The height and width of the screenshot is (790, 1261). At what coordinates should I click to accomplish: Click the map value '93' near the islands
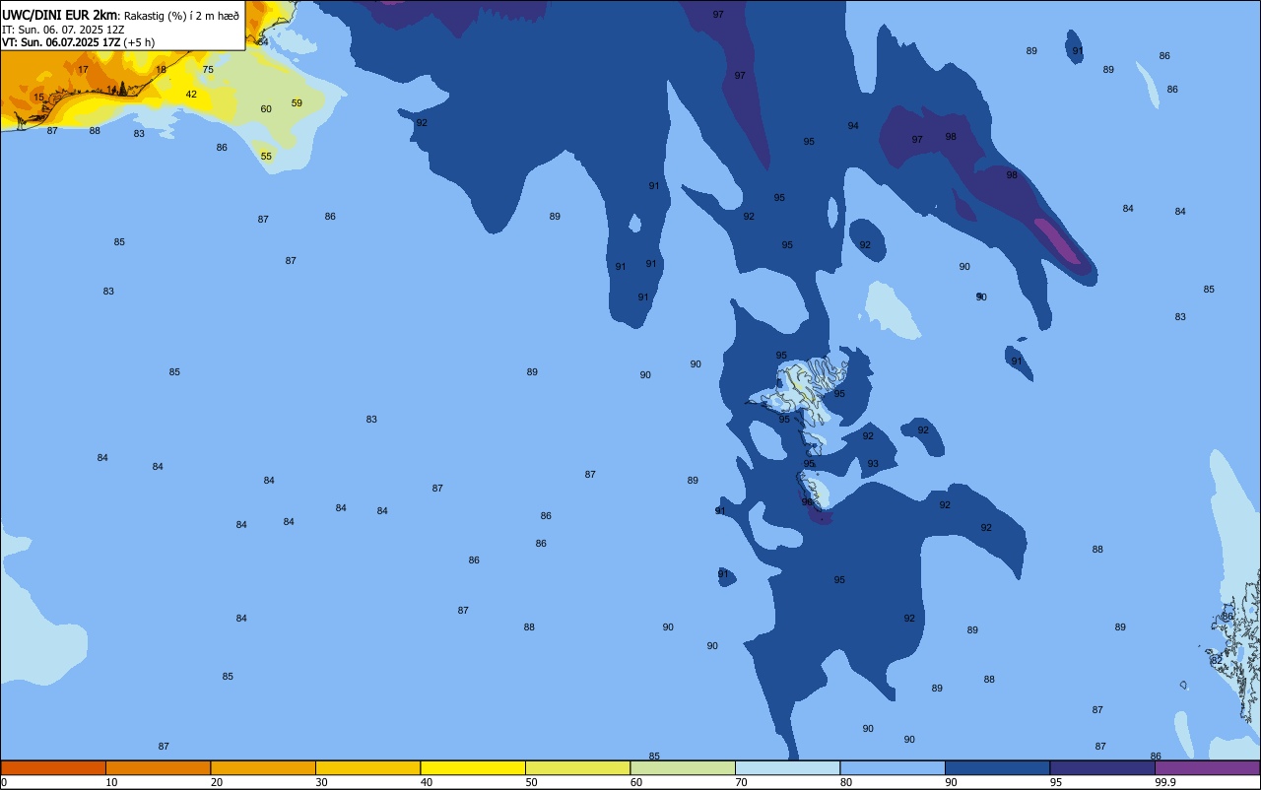coord(873,463)
